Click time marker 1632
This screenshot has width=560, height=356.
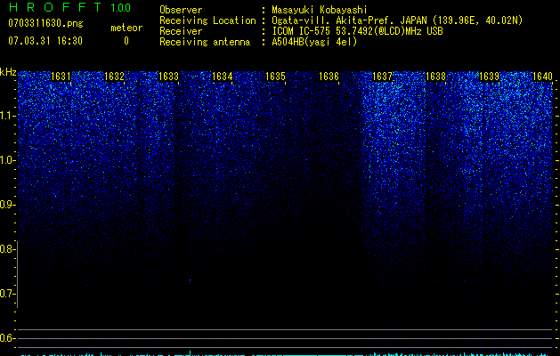(114, 76)
